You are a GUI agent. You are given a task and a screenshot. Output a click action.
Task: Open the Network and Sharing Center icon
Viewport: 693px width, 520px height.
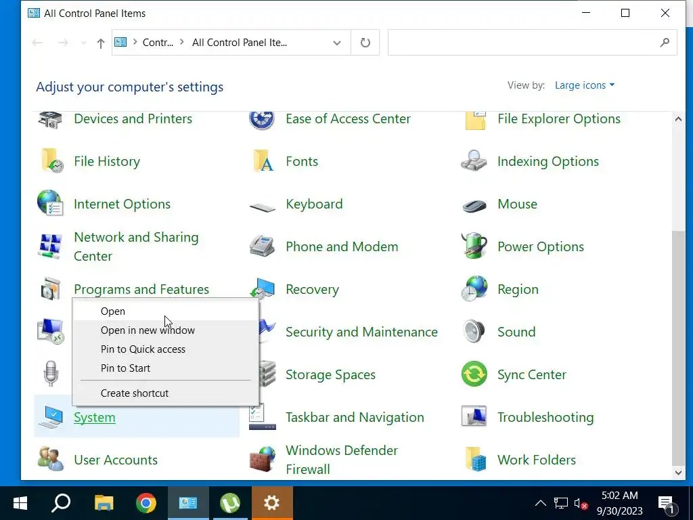(49, 246)
